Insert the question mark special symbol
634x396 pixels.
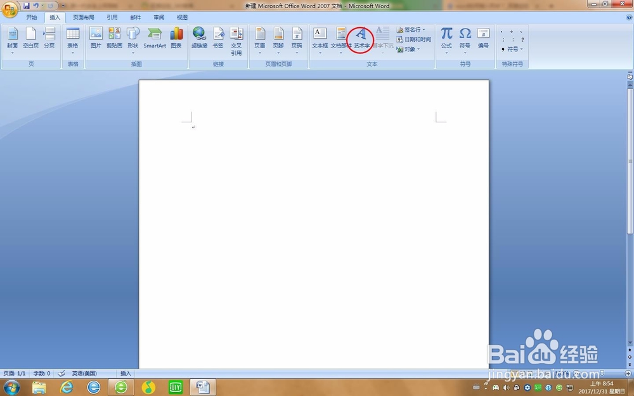(522, 39)
